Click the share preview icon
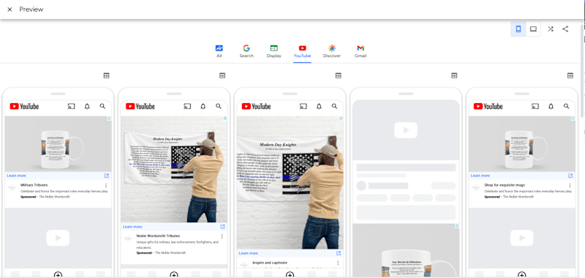 [565, 29]
